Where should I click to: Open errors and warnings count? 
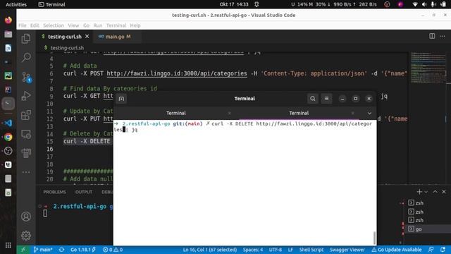pos(113,250)
